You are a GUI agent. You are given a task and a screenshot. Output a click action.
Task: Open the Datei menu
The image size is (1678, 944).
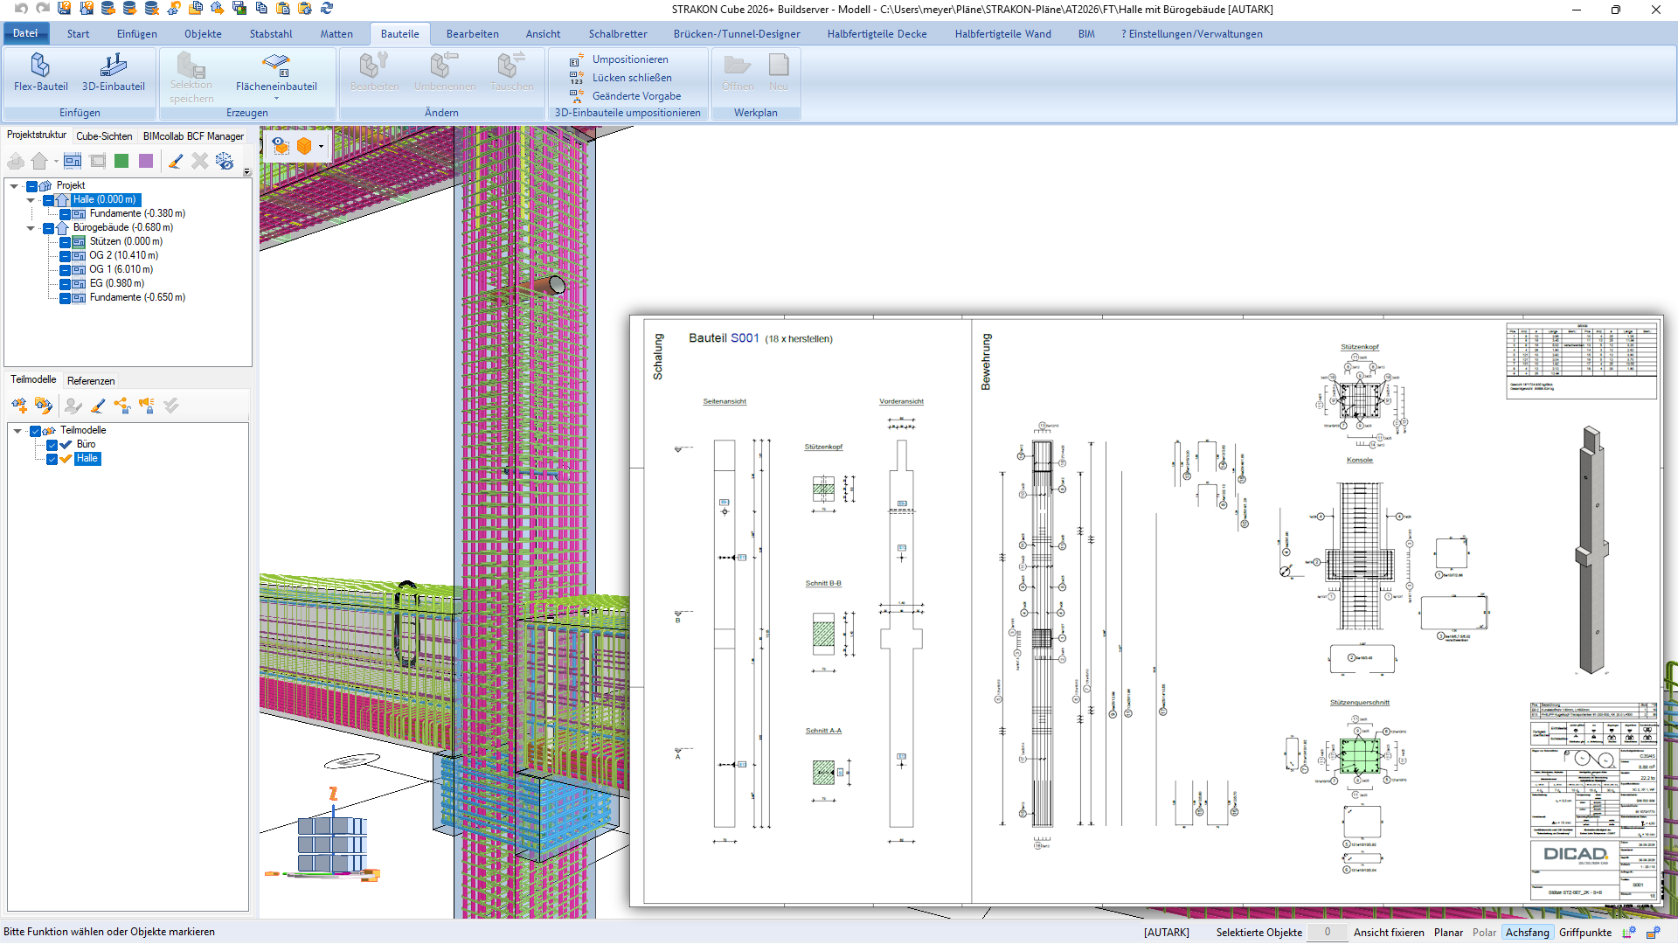[25, 33]
